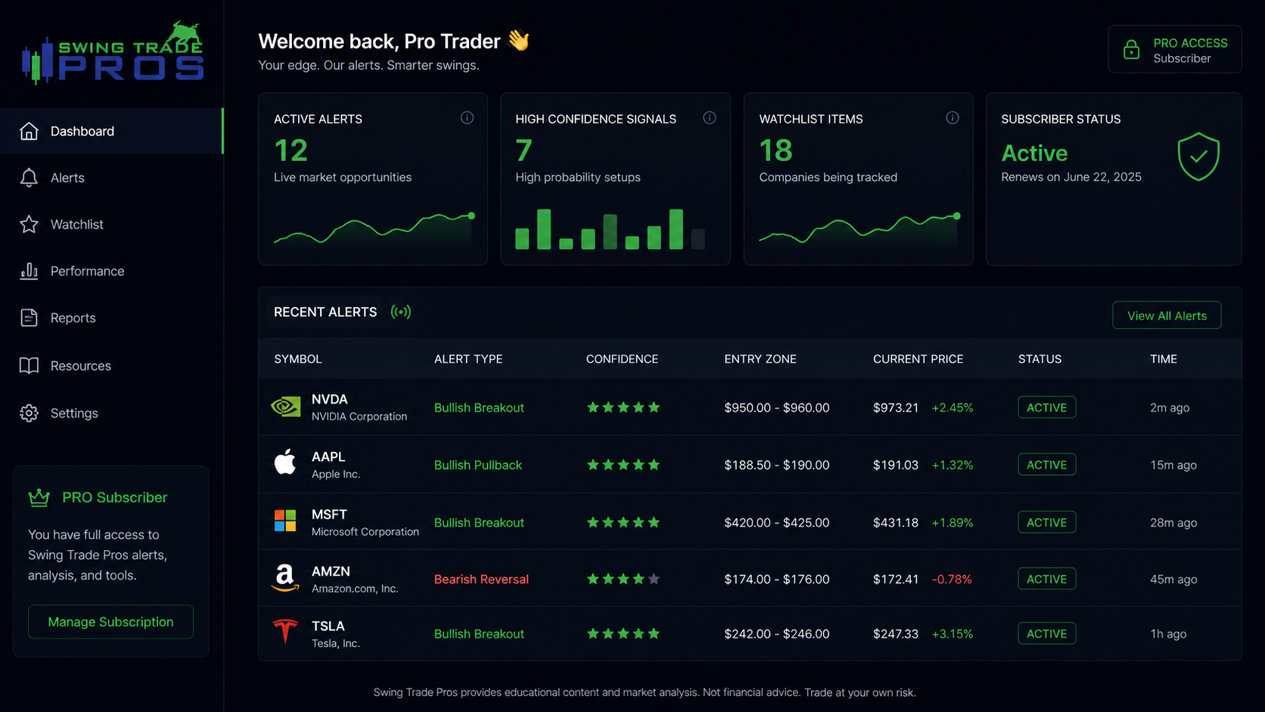
Task: Click the STATUS column header
Action: [x=1040, y=359]
